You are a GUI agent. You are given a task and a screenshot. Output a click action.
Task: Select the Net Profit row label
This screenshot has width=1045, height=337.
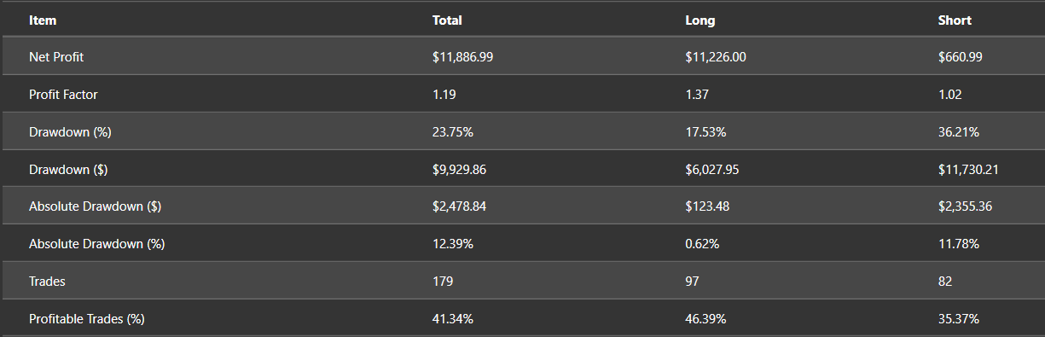tap(56, 57)
